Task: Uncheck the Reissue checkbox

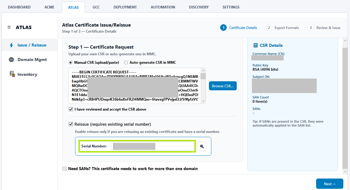Action: 71,124
